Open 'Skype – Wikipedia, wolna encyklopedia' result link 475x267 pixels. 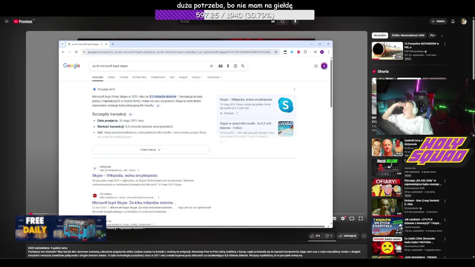[x=125, y=175]
